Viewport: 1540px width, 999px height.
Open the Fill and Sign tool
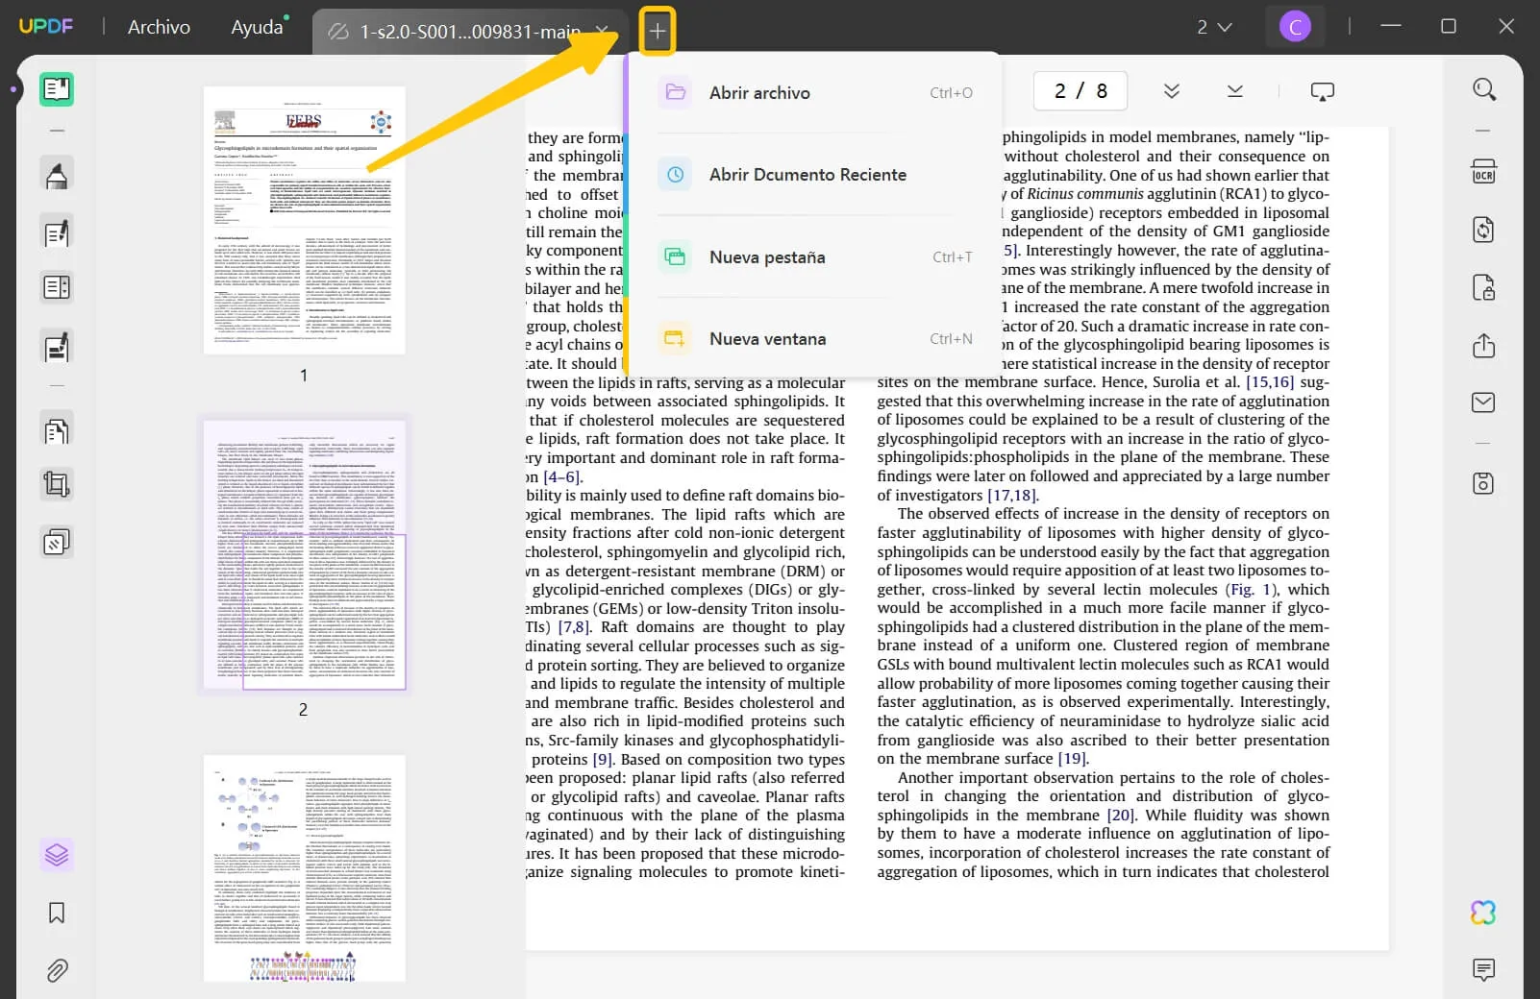coord(57,346)
